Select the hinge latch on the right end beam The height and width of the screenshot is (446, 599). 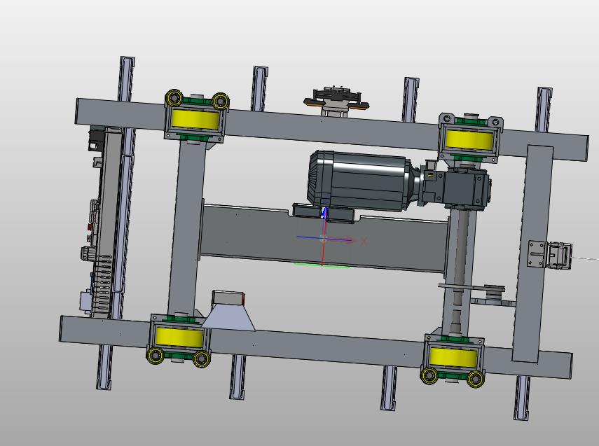tap(550, 254)
